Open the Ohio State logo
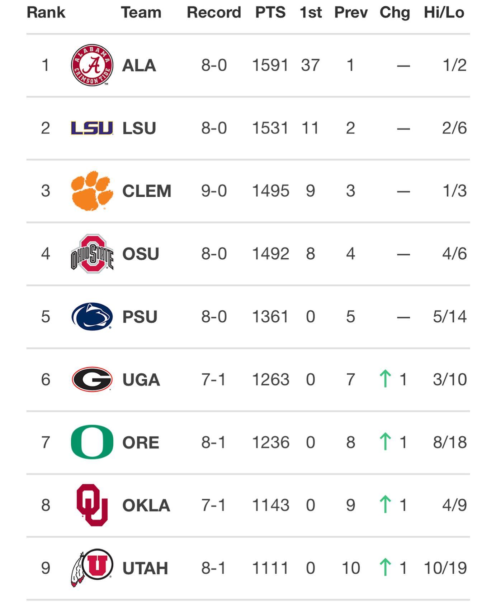The height and width of the screenshot is (609, 496). pyautogui.click(x=92, y=254)
